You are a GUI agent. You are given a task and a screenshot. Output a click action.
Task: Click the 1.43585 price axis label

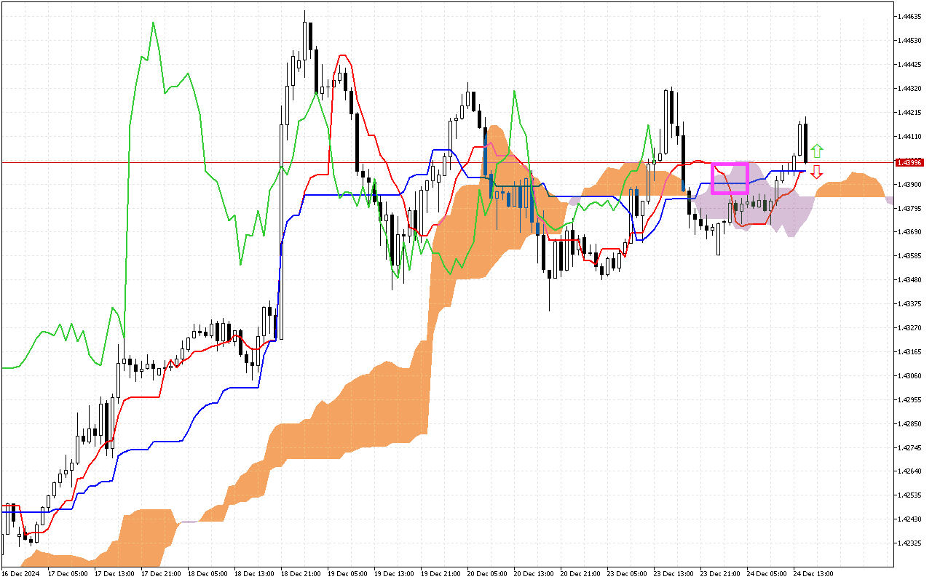pos(910,256)
